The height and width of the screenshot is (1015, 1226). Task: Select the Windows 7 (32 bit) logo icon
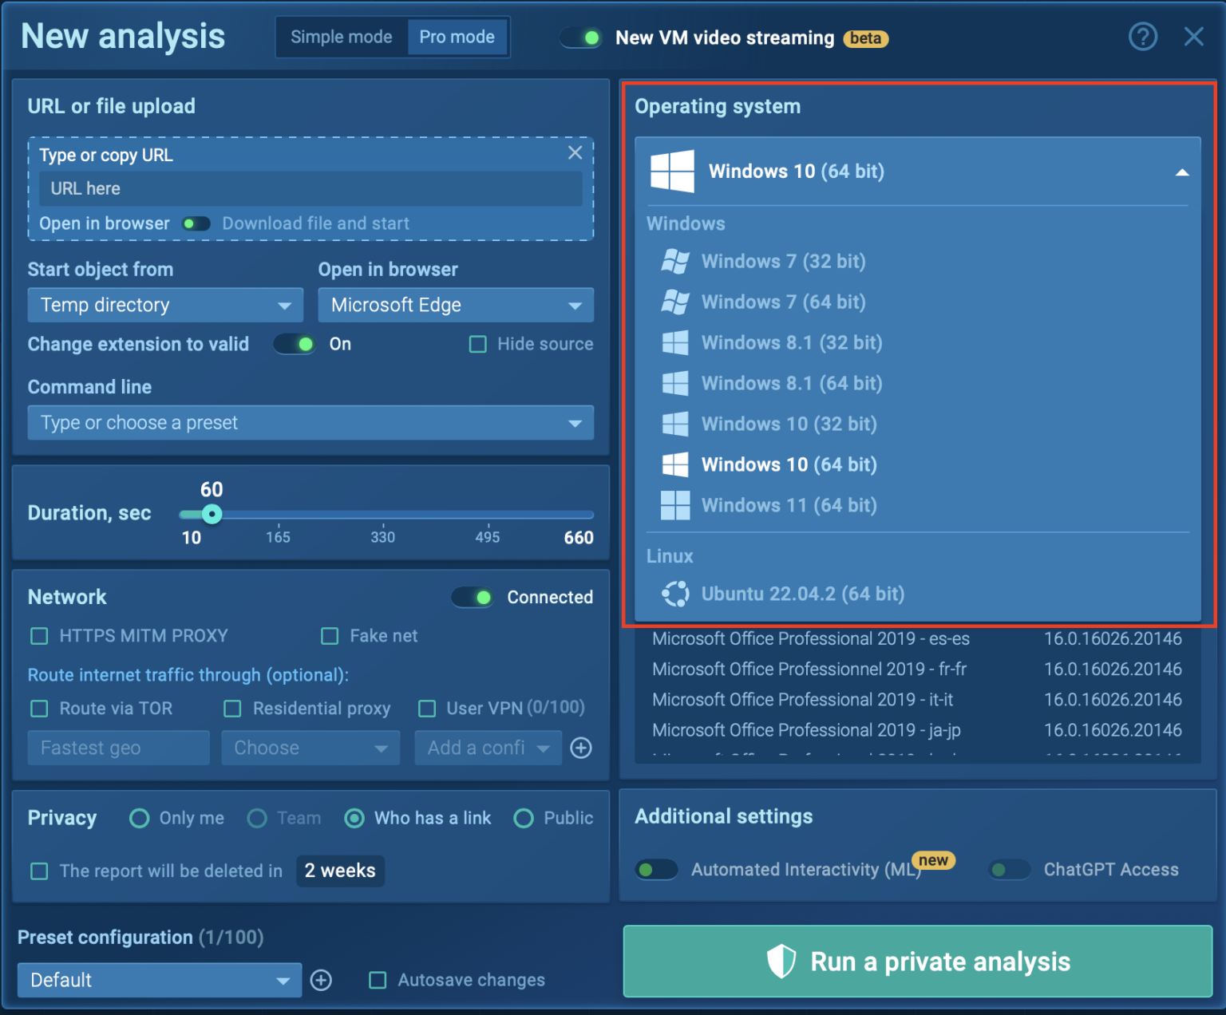tap(675, 261)
